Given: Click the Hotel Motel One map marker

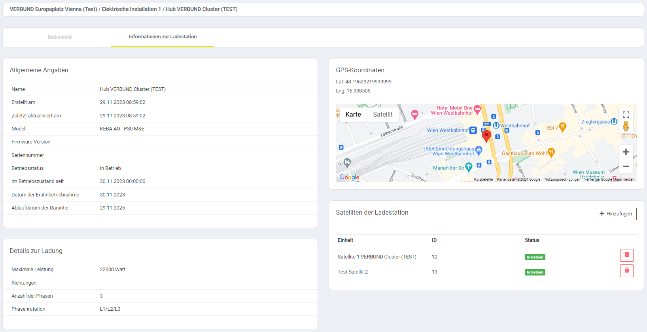Looking at the screenshot, I should [477, 109].
